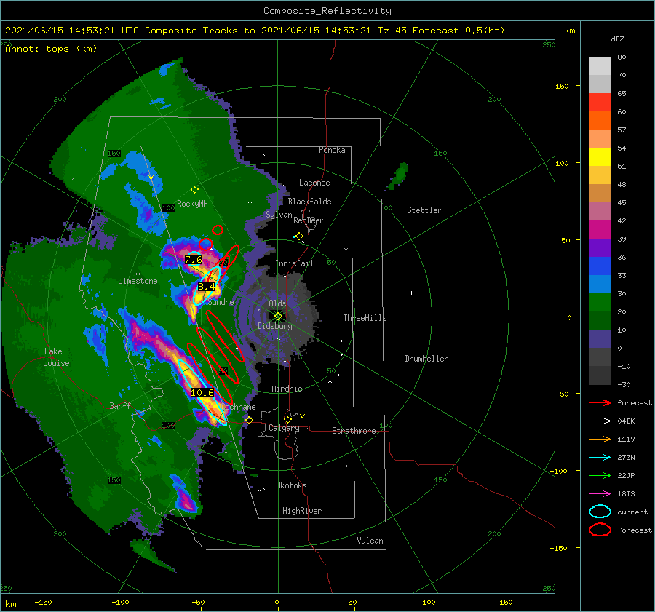This screenshot has height=612, width=655.
Task: Click the Vulcan city label
Action: coord(370,541)
